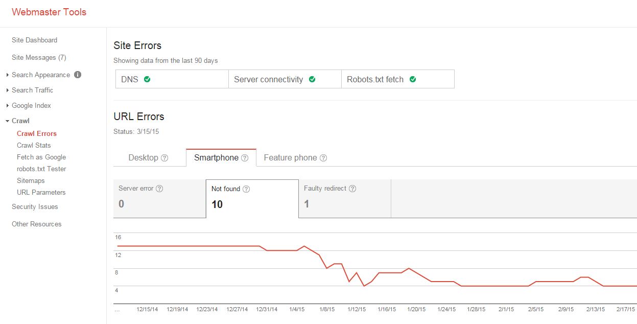Click the chart peak point near 1/4/15
This screenshot has width=637, height=324.
(304, 246)
